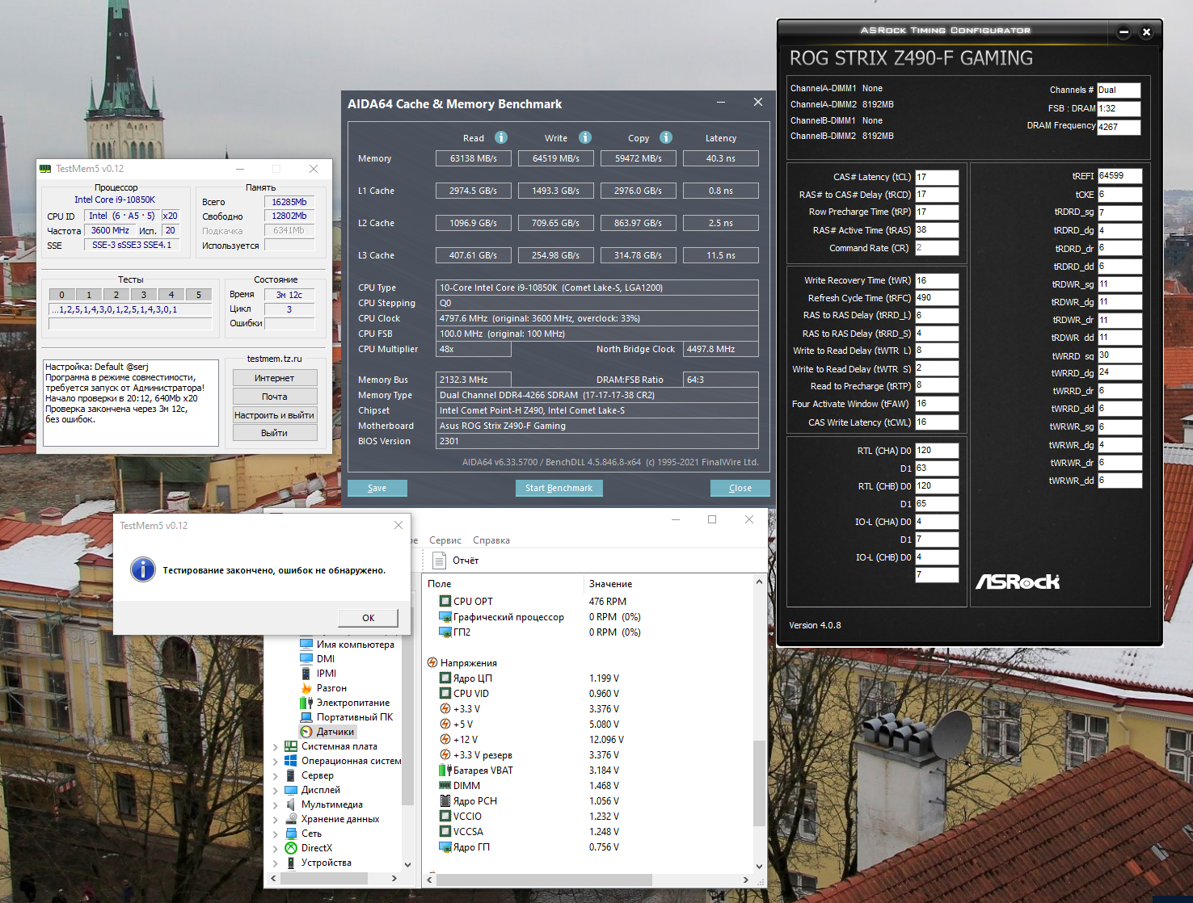Click test indicator 3 in TestMem5 Тесты

coord(144,295)
